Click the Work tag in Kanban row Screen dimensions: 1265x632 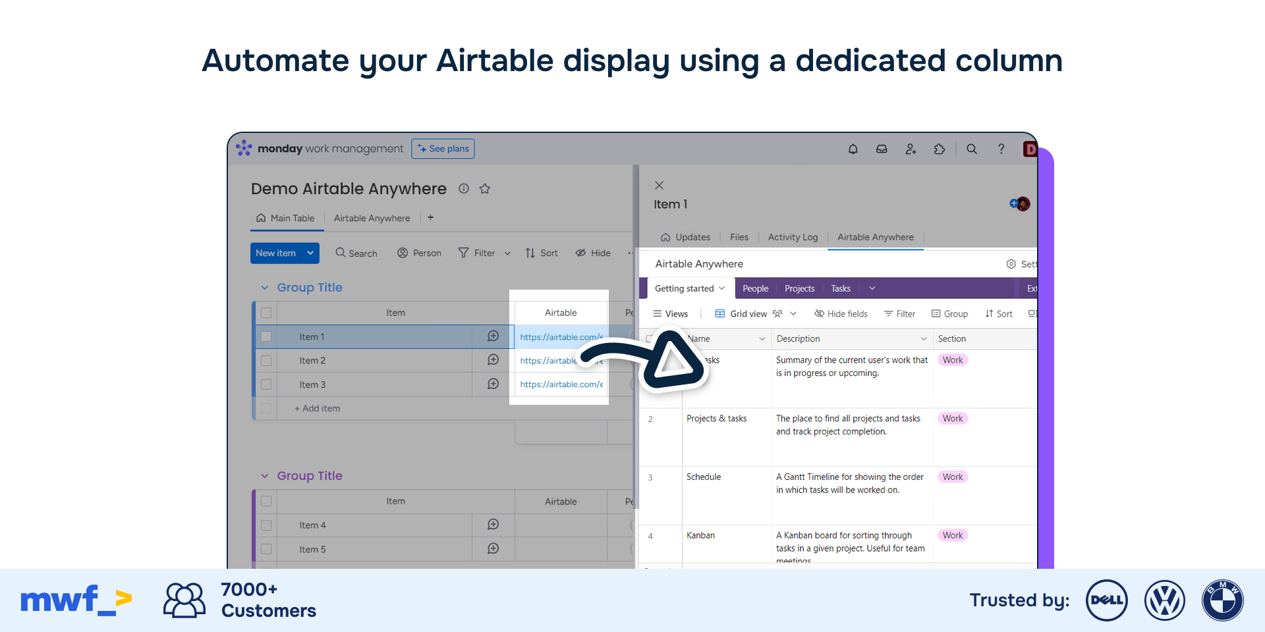(x=953, y=535)
